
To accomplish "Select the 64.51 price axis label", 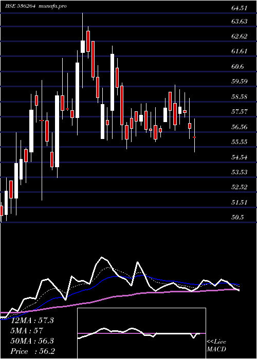I will (x=240, y=9).
